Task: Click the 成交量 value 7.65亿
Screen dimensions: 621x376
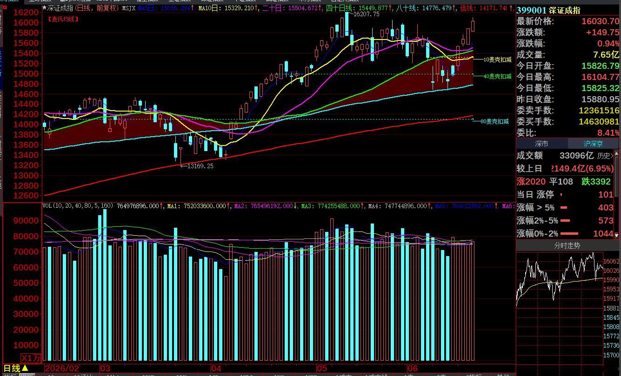Action: pos(607,55)
